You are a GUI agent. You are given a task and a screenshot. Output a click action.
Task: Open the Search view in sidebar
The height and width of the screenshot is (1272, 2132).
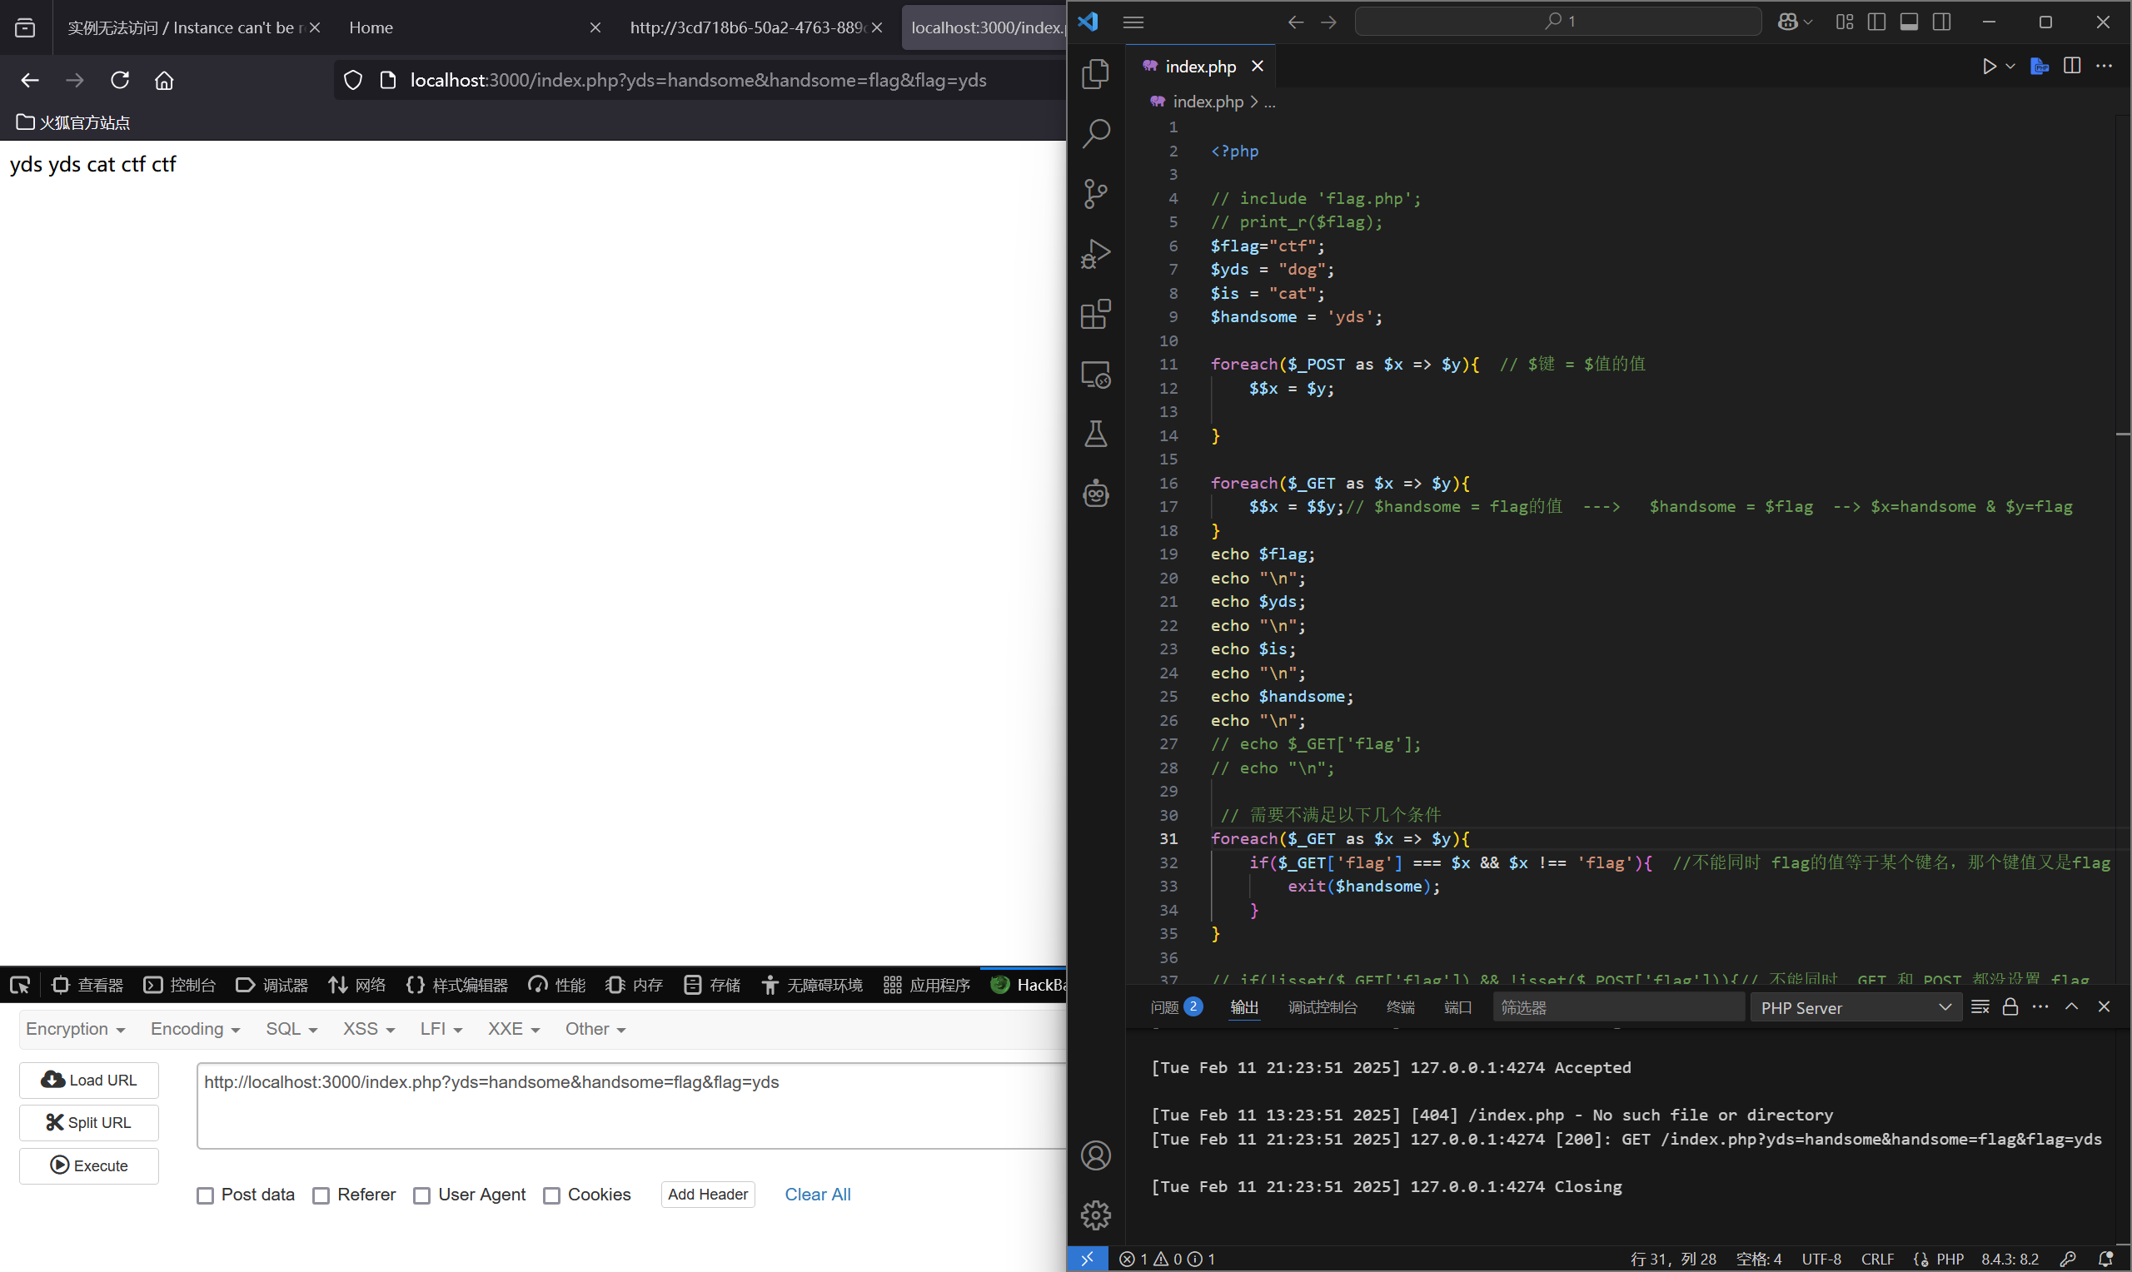[x=1094, y=134]
